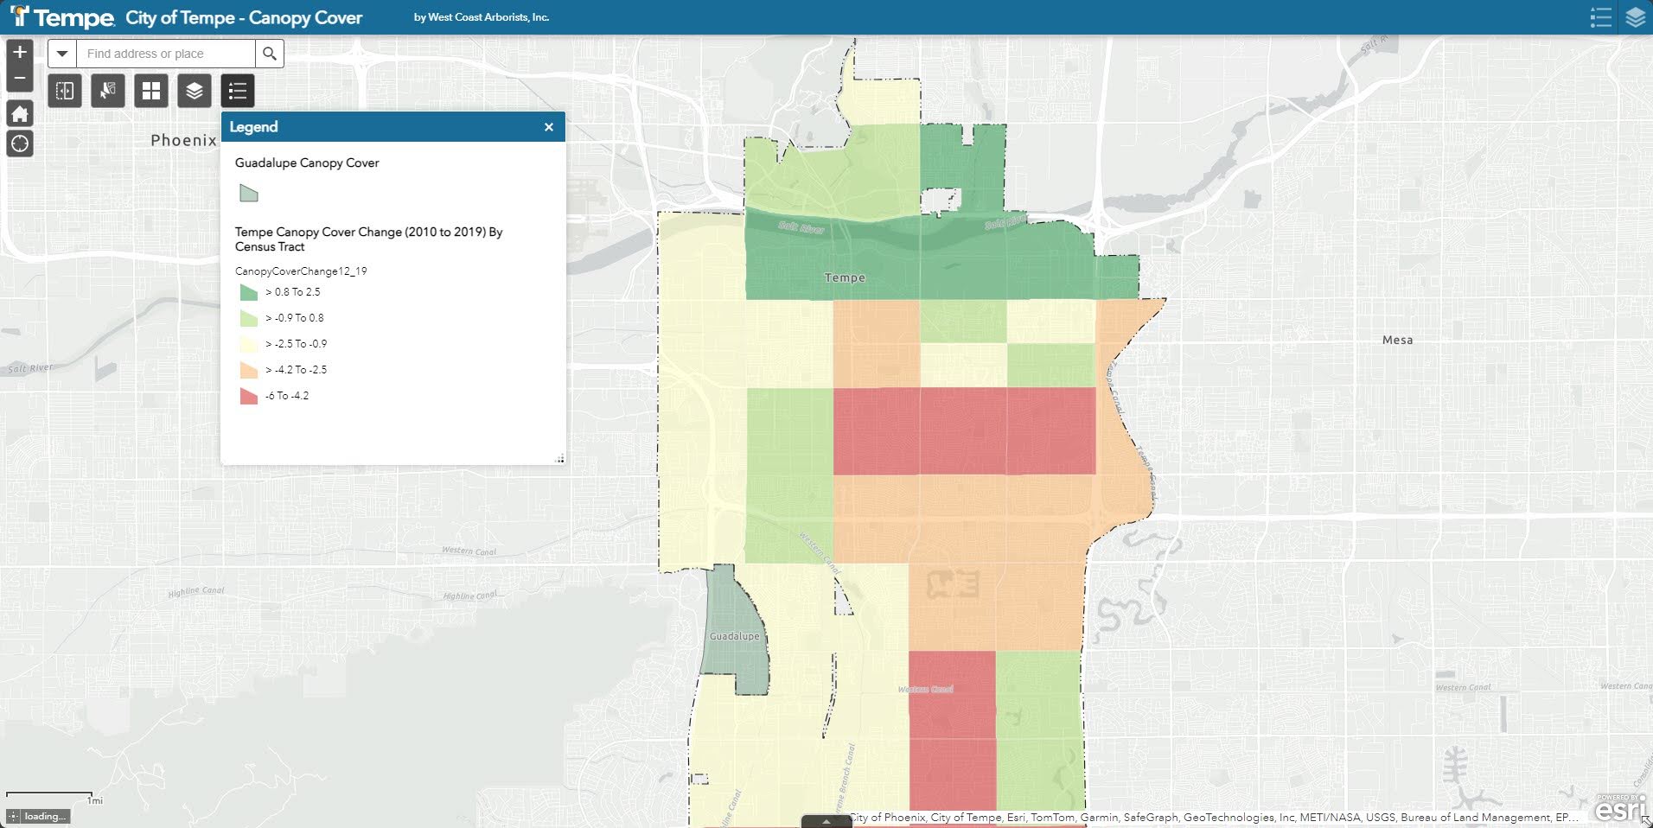This screenshot has height=828, width=1653.
Task: Click the 'CanopyCoverChange12_19' field label
Action: (x=301, y=271)
